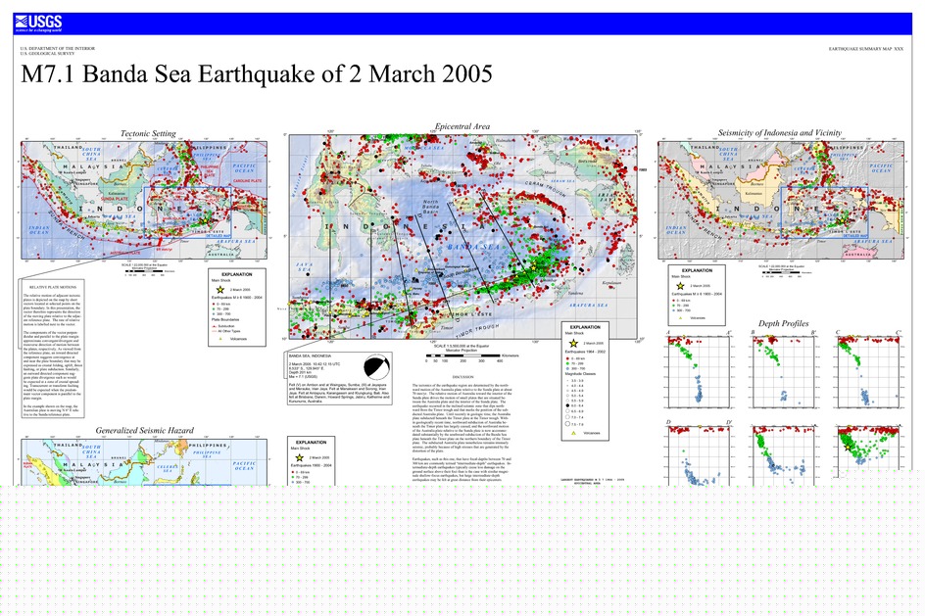925x616 pixels.
Task: Click the green 70 - 299 dot in Epicentral explanation
Action: point(567,363)
